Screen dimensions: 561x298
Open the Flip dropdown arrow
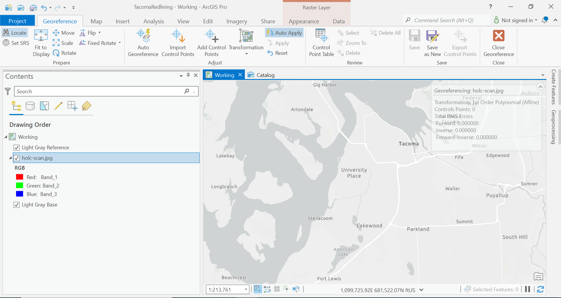tap(100, 33)
